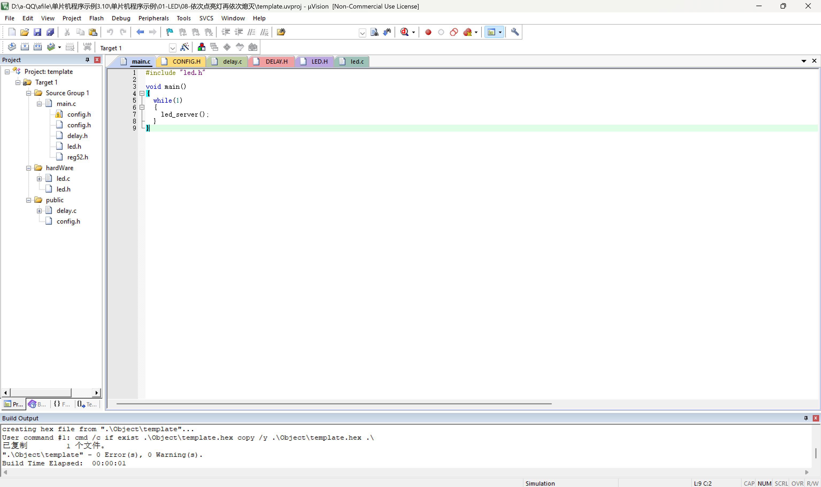
Task: Insert breakpoint with red dot icon
Action: click(x=428, y=32)
